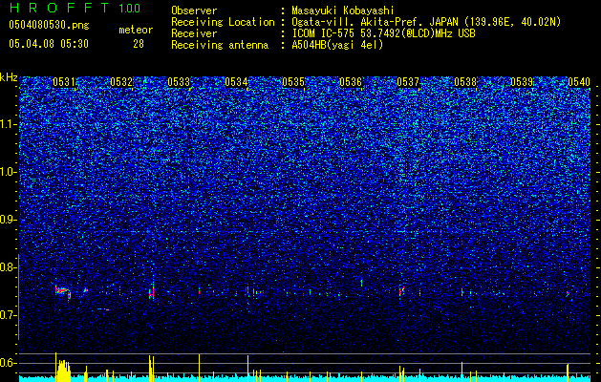Click the HROFFT 1.0.0 title text

(75, 8)
